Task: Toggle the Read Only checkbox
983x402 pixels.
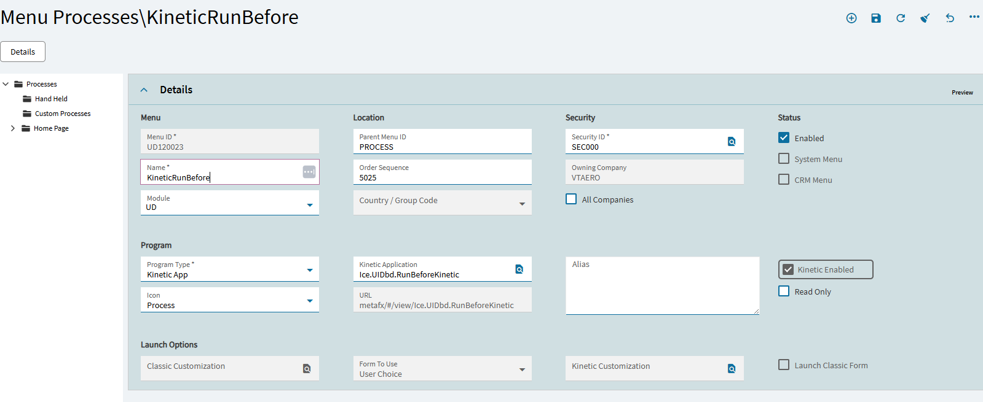Action: pos(784,292)
